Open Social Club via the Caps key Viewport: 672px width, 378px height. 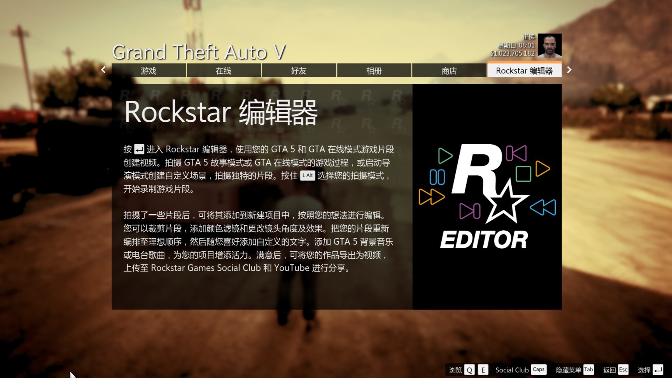click(x=539, y=369)
